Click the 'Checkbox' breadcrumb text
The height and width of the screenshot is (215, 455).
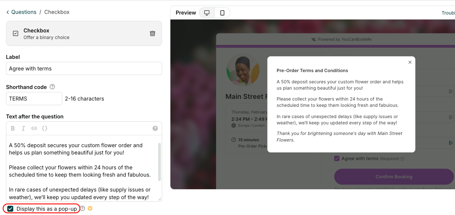57,12
